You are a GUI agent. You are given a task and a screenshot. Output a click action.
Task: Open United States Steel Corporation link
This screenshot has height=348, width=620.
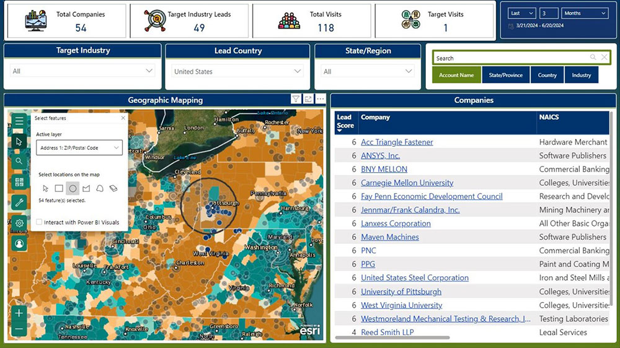coord(415,277)
